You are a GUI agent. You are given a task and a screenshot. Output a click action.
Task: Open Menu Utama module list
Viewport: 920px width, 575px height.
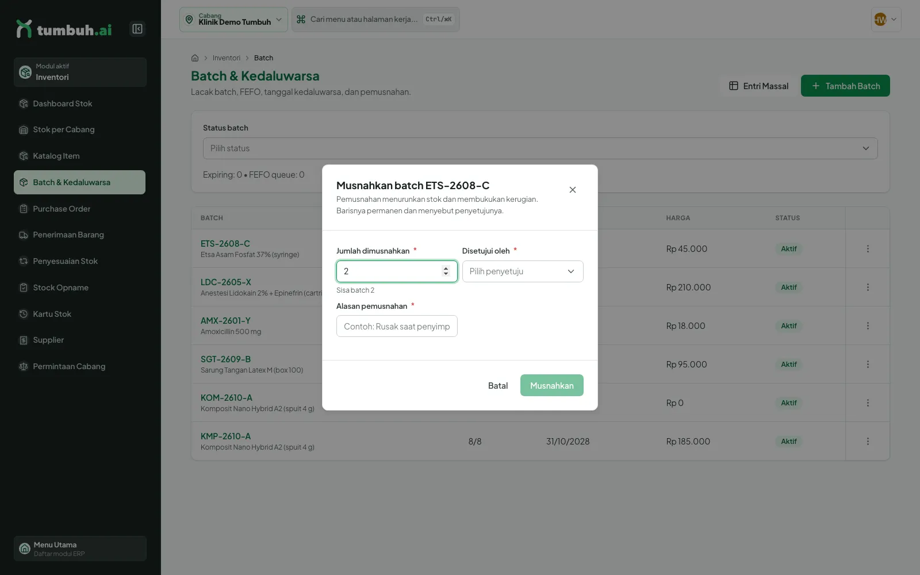80,549
